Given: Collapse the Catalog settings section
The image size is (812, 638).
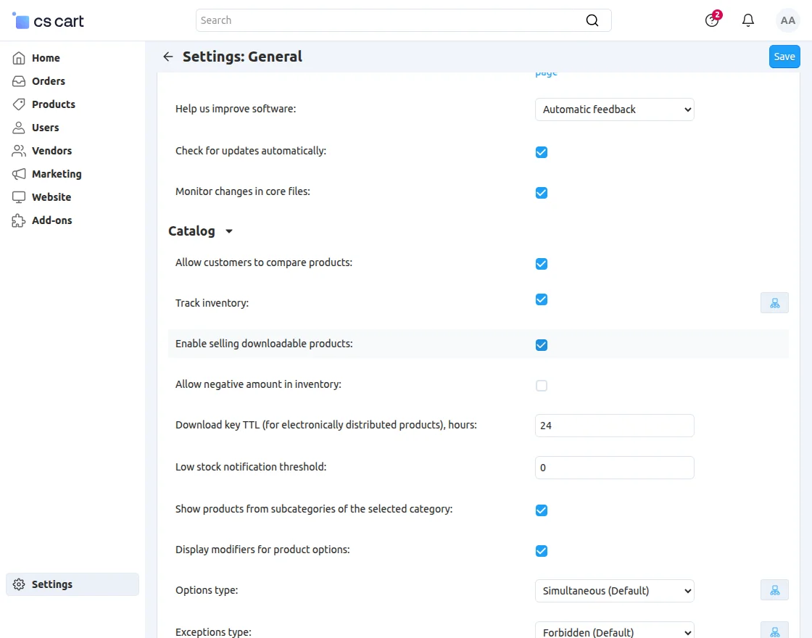Looking at the screenshot, I should coord(228,231).
